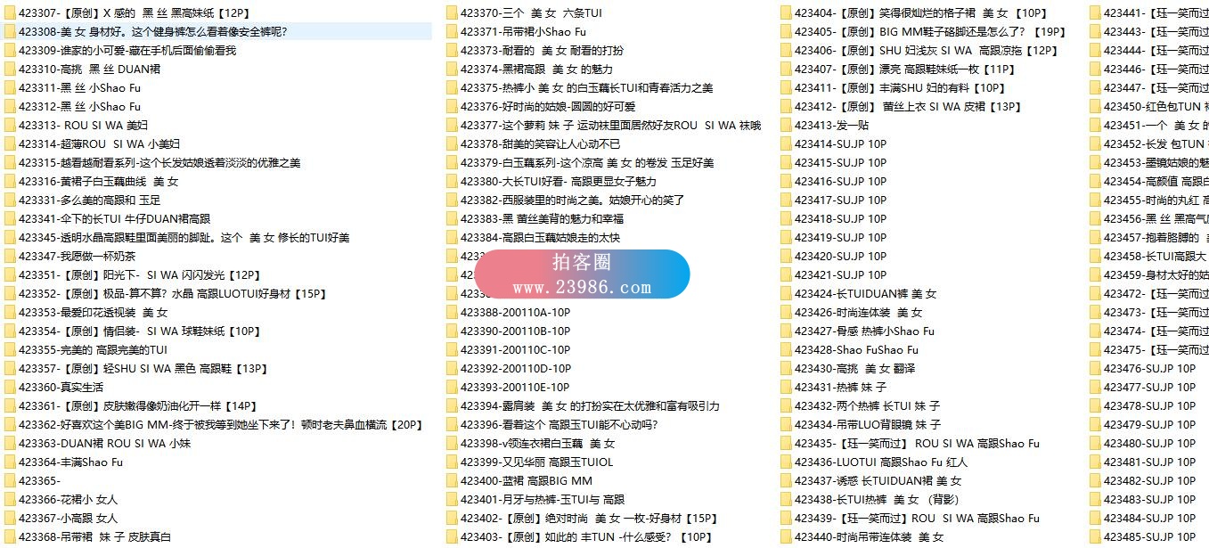The height and width of the screenshot is (548, 1209).
Task: Highlight the folder 423382-西服装里的时尚之美
Action: [572, 200]
